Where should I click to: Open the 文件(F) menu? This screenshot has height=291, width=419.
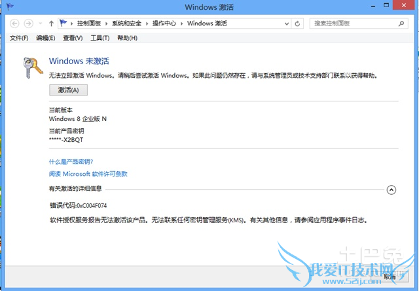[x=19, y=38]
